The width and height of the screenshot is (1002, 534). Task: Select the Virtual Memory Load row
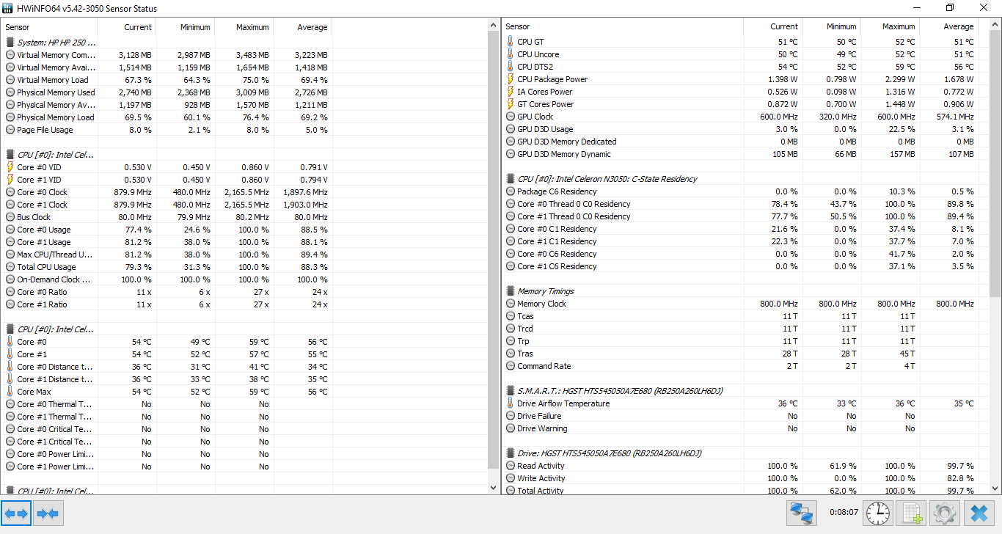167,80
